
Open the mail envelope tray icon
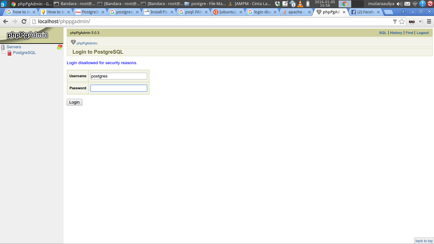(x=407, y=4)
